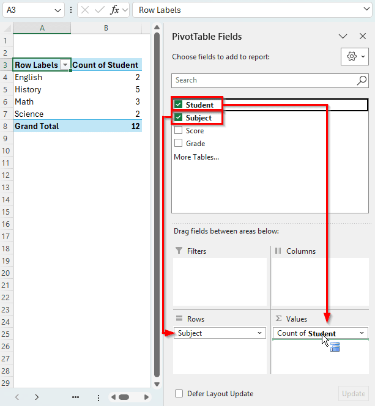375x406 pixels.
Task: Select column B header
Action: point(106,28)
